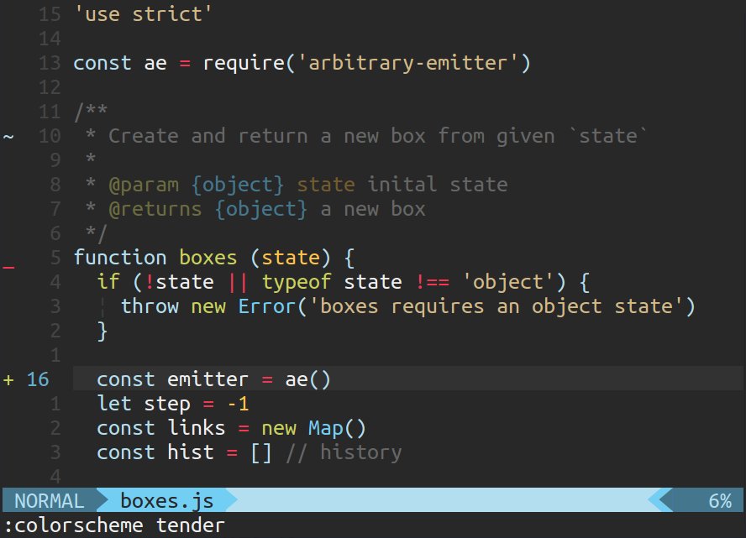Click the 'emitter' variable name
746x538 pixels.
[x=208, y=379]
